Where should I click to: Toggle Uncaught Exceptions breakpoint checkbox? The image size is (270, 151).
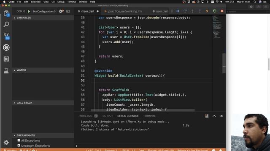pos(19,146)
